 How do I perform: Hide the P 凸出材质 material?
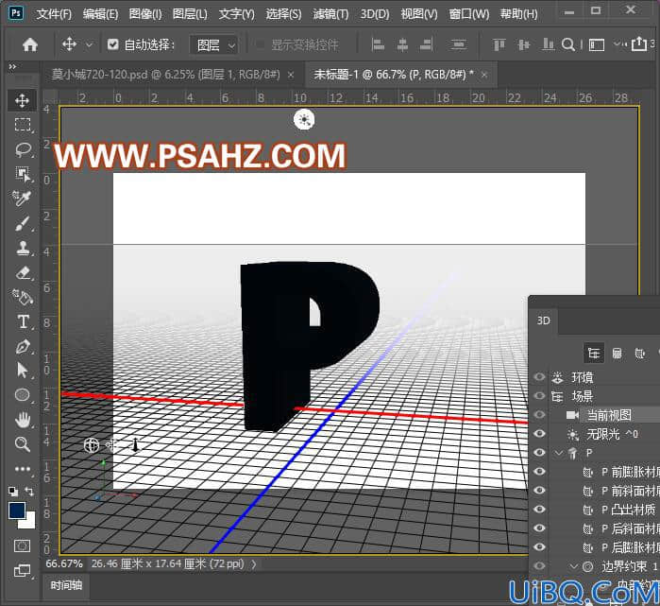coord(539,509)
